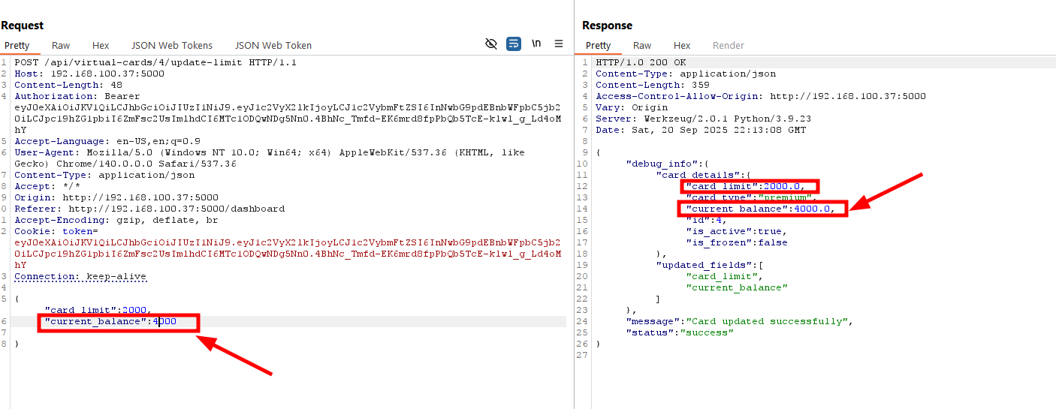This screenshot has width=1056, height=409.
Task: Select the Request Pretty tab
Action: 17,46
